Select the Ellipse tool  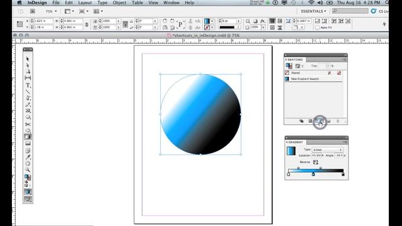28,117
